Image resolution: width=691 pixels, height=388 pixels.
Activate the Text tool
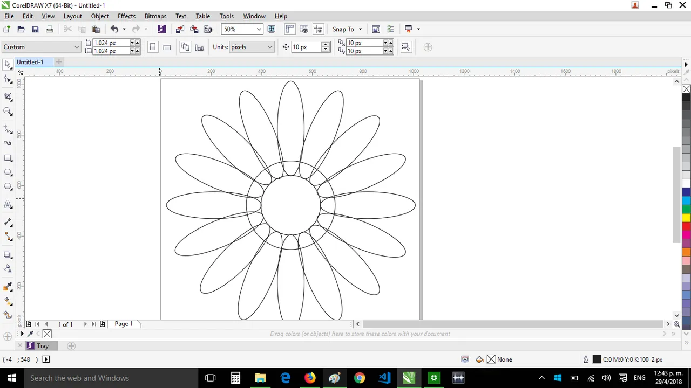pyautogui.click(x=8, y=204)
